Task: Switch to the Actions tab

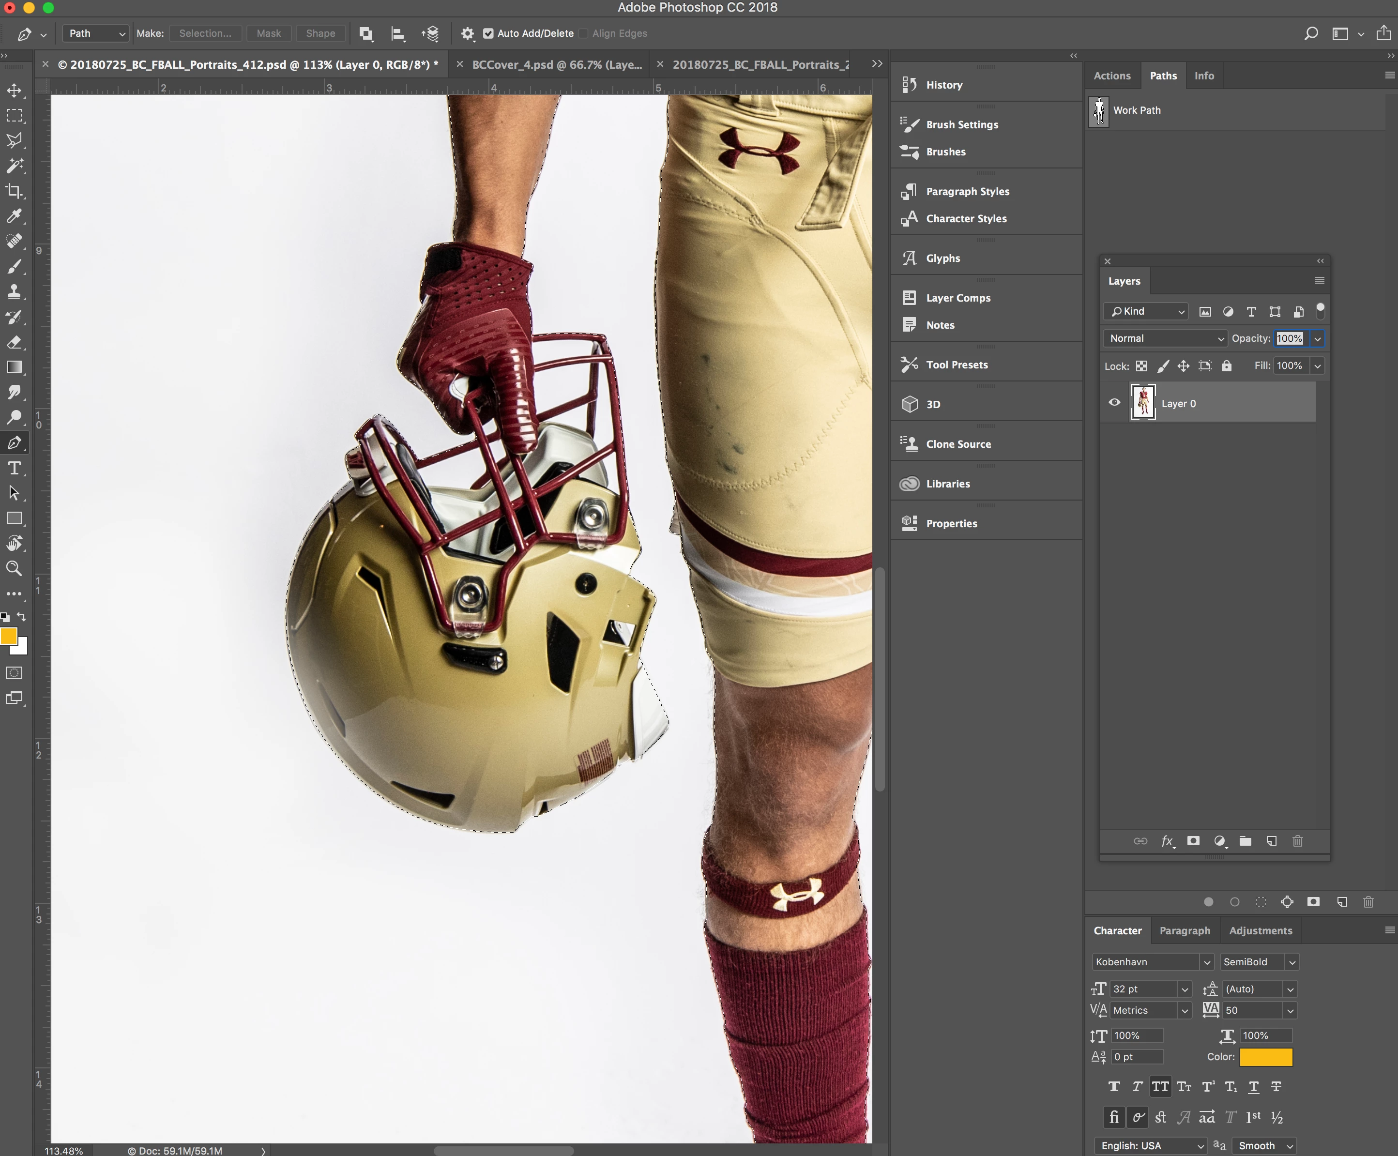Action: [1112, 76]
